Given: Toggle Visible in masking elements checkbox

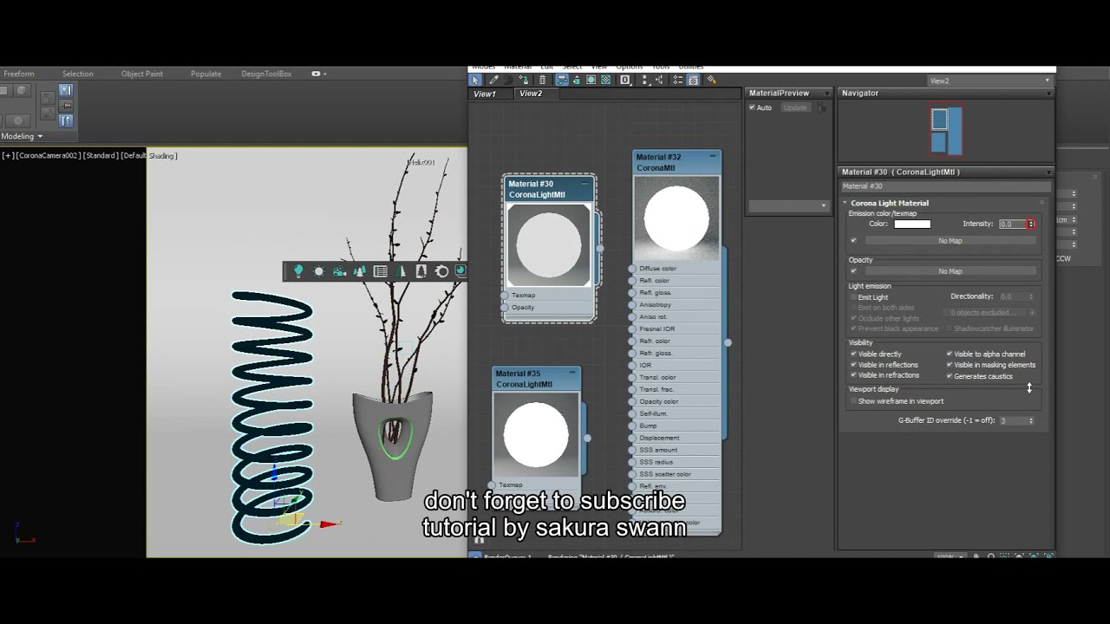Looking at the screenshot, I should [950, 365].
